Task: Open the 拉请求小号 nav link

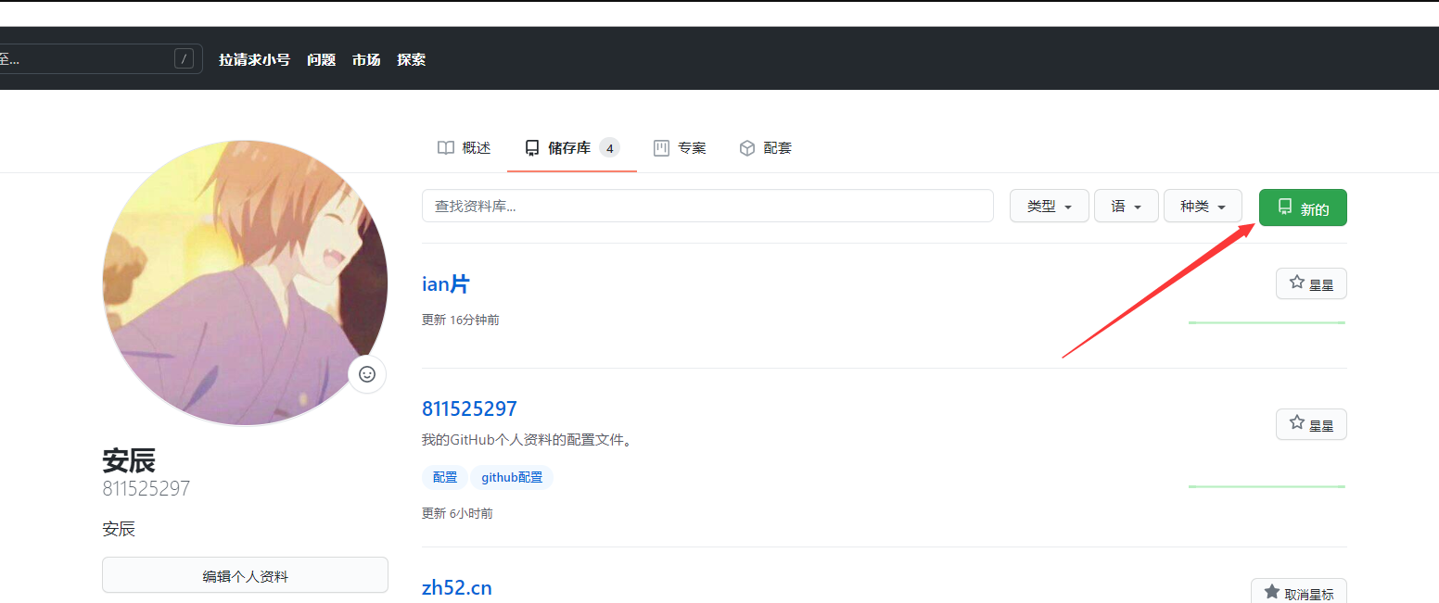Action: point(254,59)
